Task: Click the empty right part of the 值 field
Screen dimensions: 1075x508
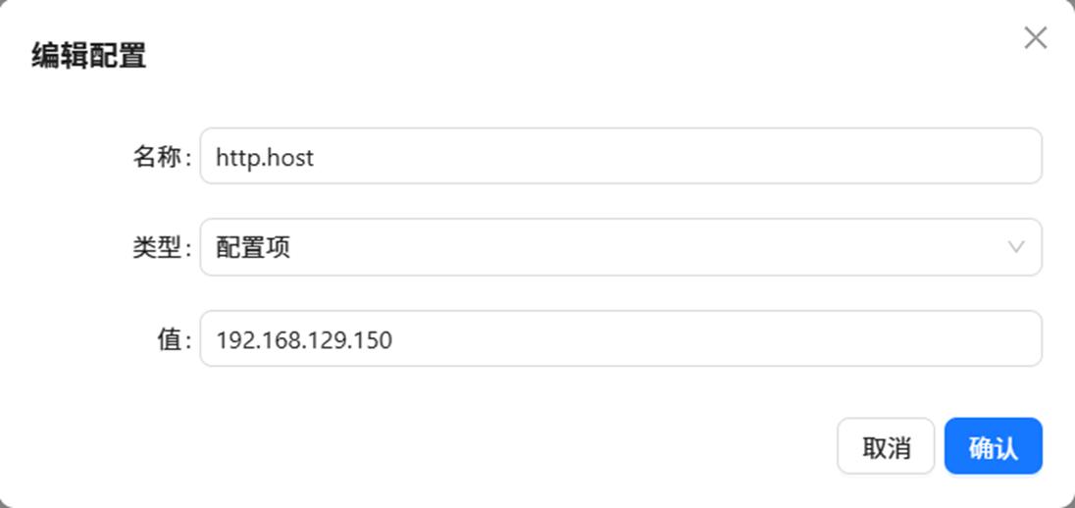Action: [x=720, y=338]
